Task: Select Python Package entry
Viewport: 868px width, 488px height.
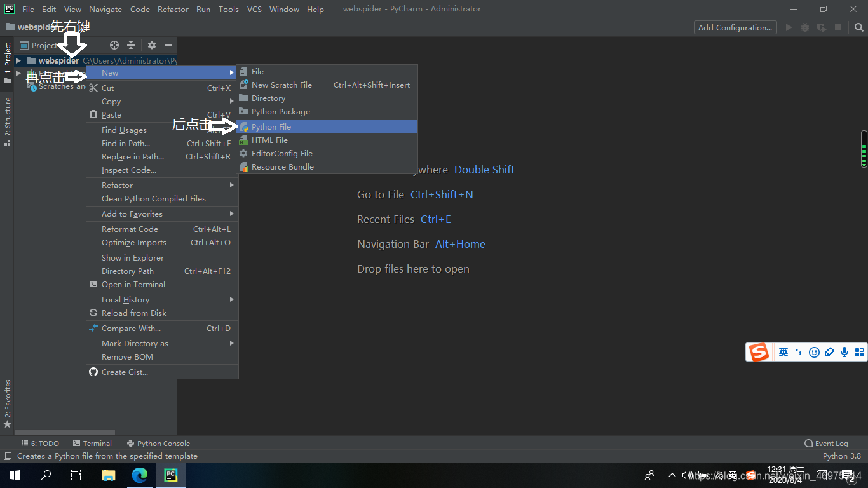Action: point(327,111)
